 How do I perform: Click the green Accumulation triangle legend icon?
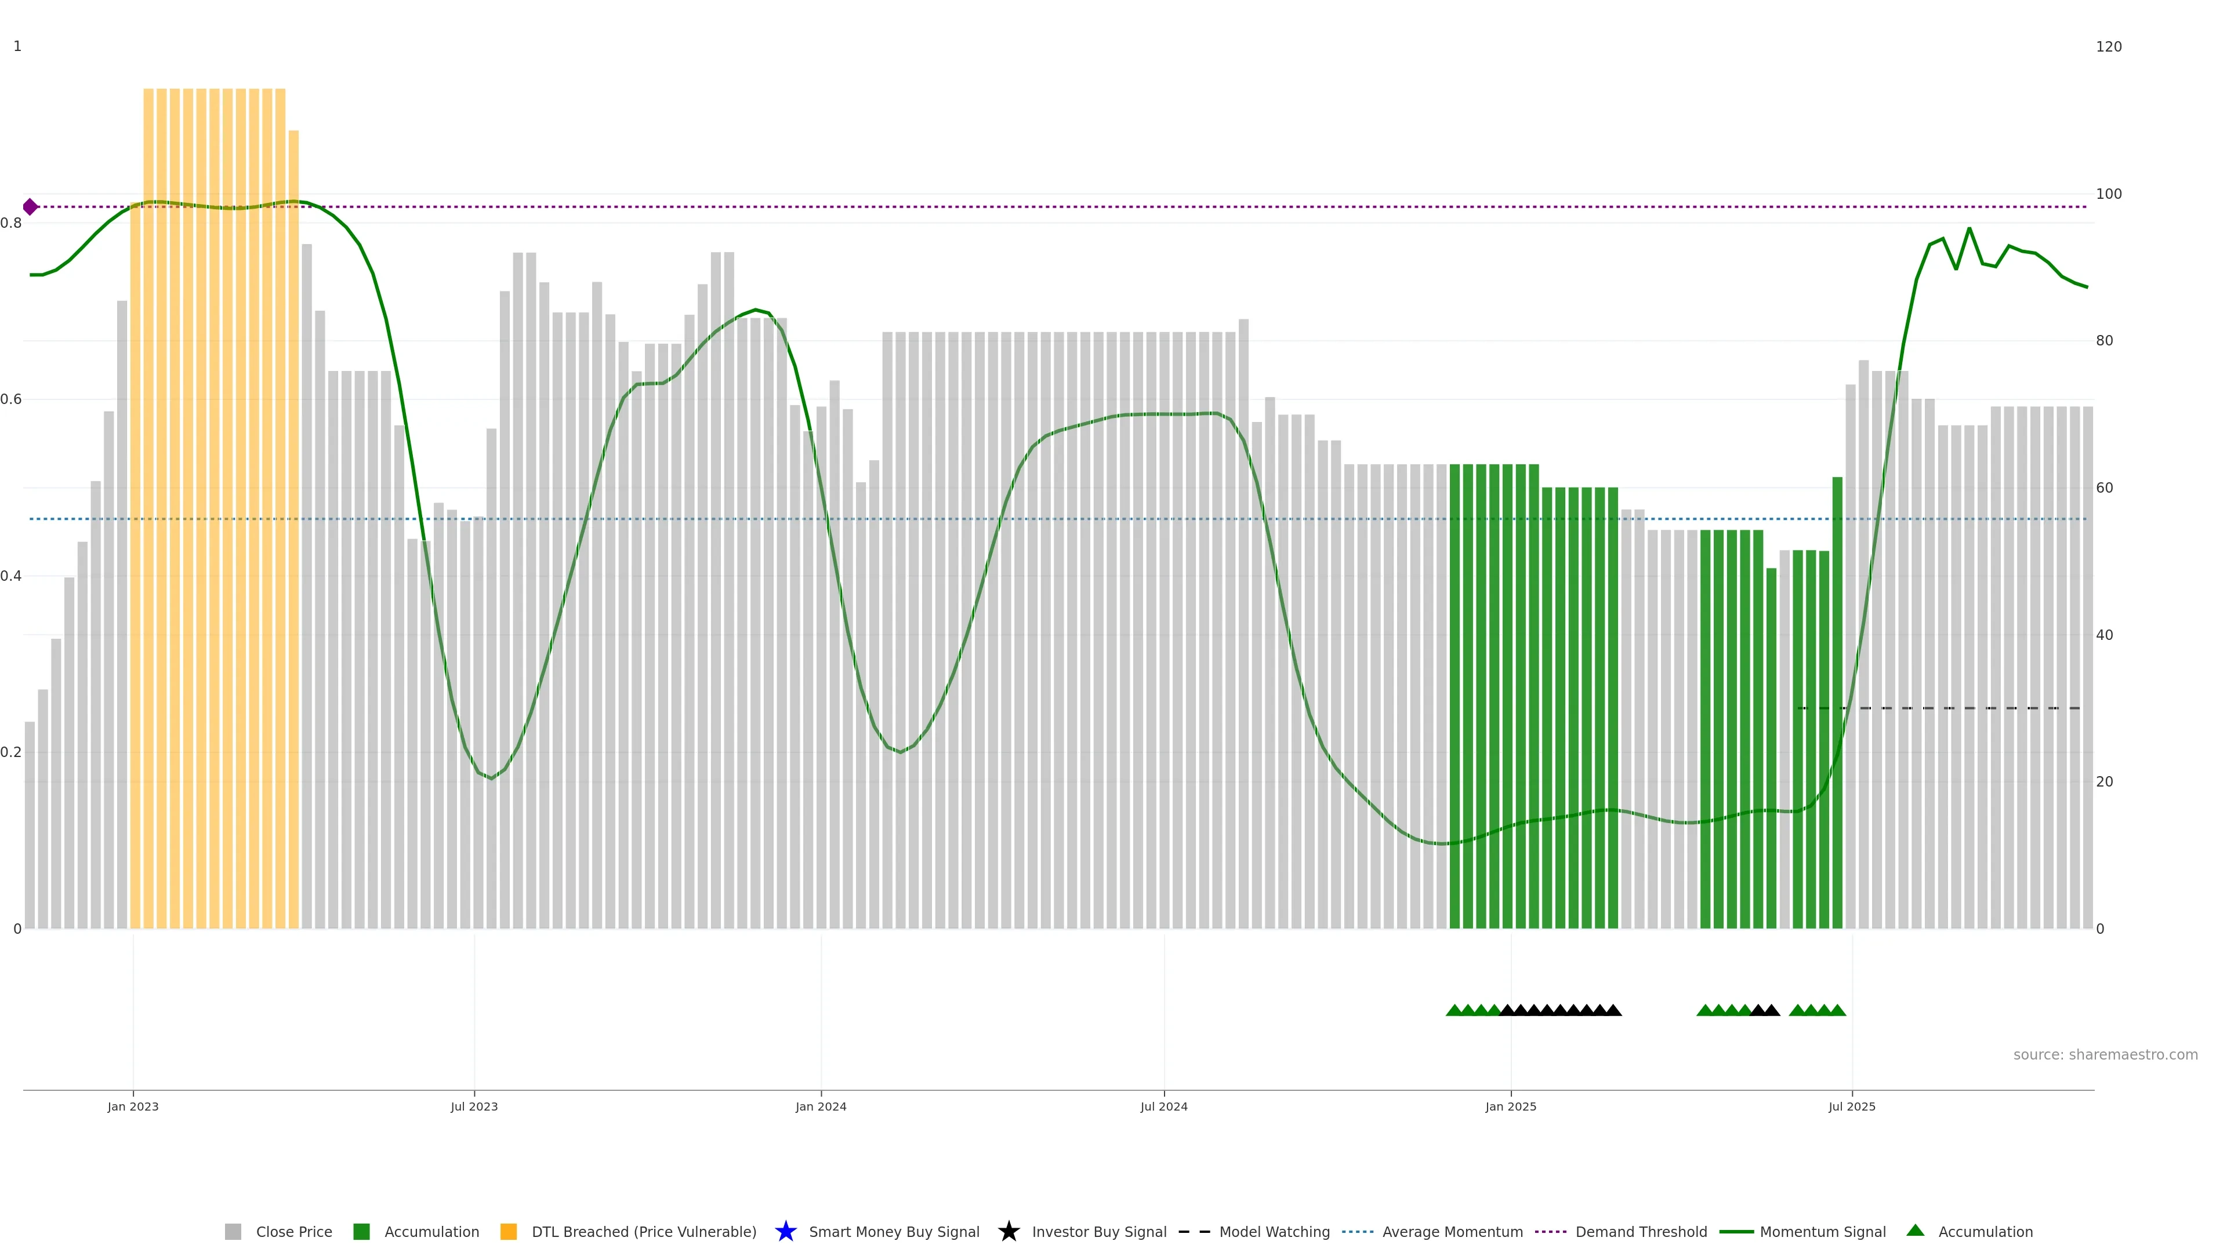[x=1915, y=1231]
